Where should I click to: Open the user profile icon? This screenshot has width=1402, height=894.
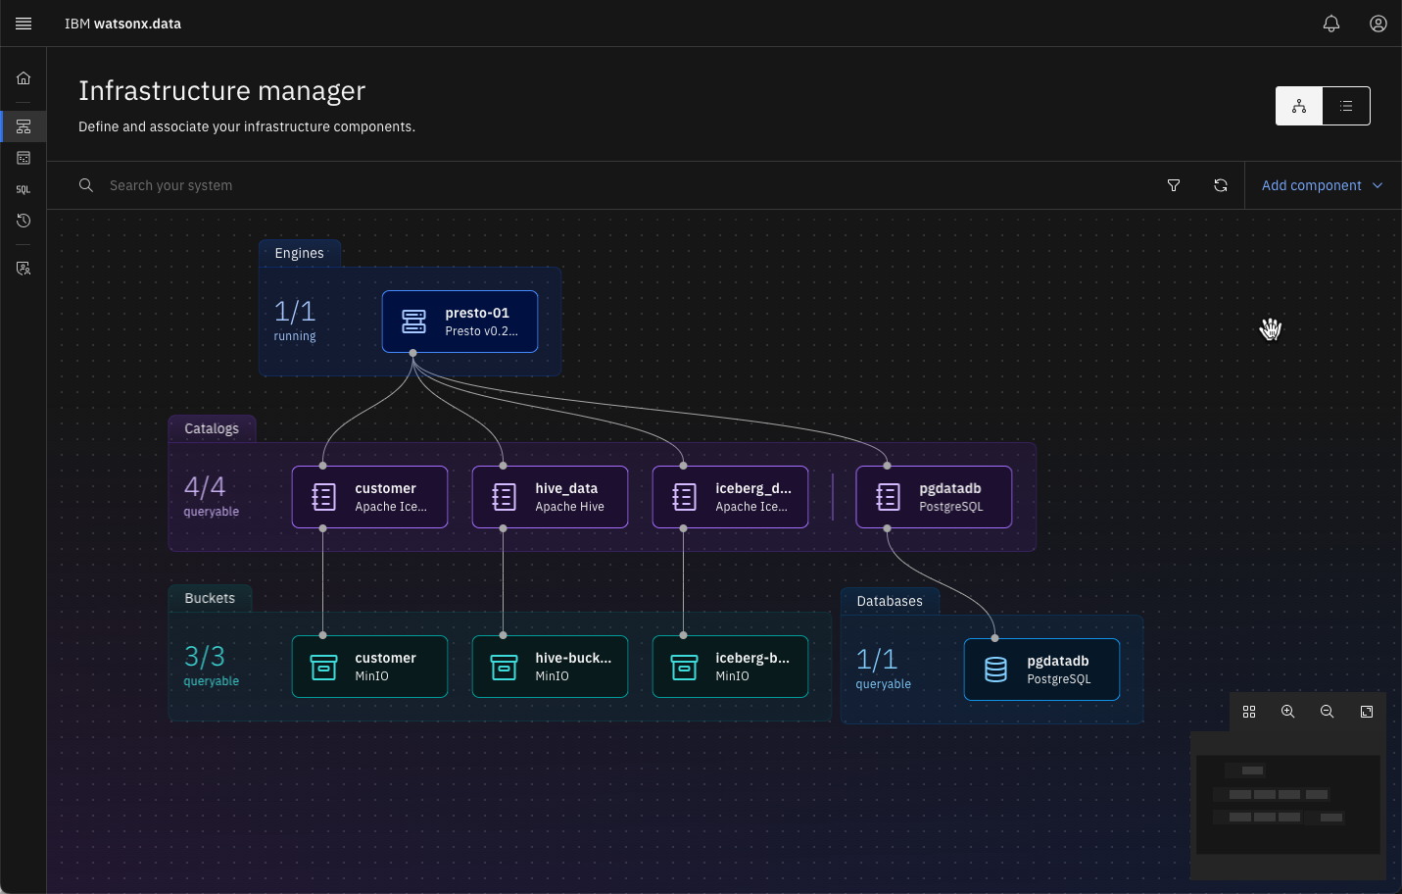1378,24
